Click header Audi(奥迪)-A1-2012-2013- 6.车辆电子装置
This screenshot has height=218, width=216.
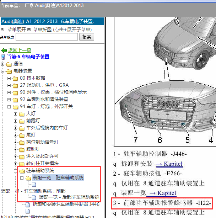(52, 21)
